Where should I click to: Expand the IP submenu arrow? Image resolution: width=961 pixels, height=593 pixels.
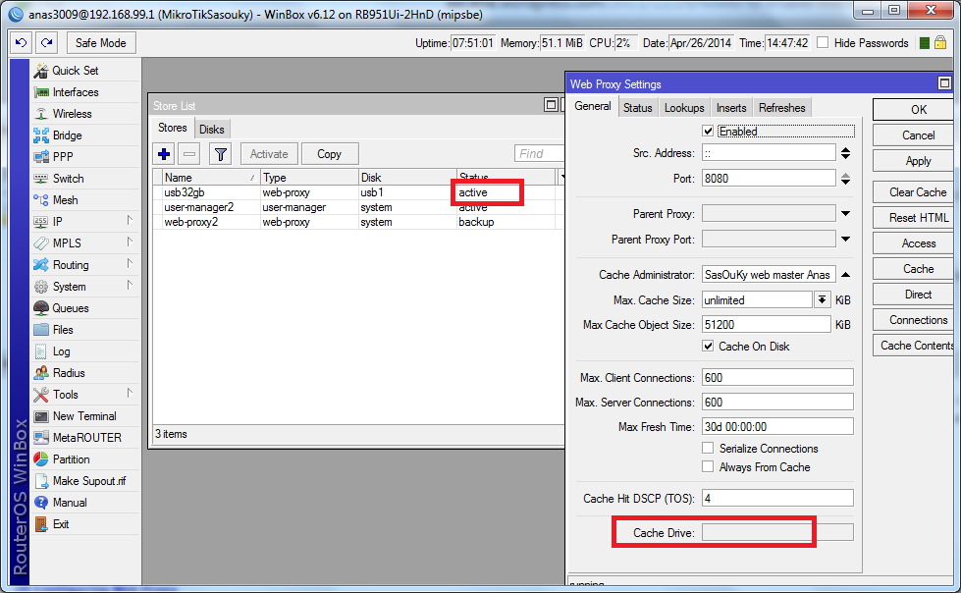coord(130,220)
